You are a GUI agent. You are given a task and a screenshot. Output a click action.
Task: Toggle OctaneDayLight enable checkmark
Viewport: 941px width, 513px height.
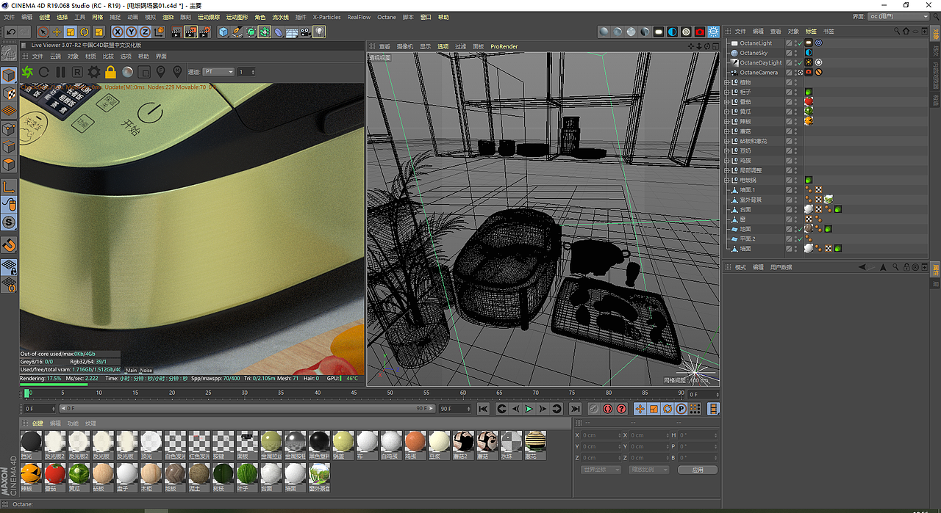tap(799, 62)
